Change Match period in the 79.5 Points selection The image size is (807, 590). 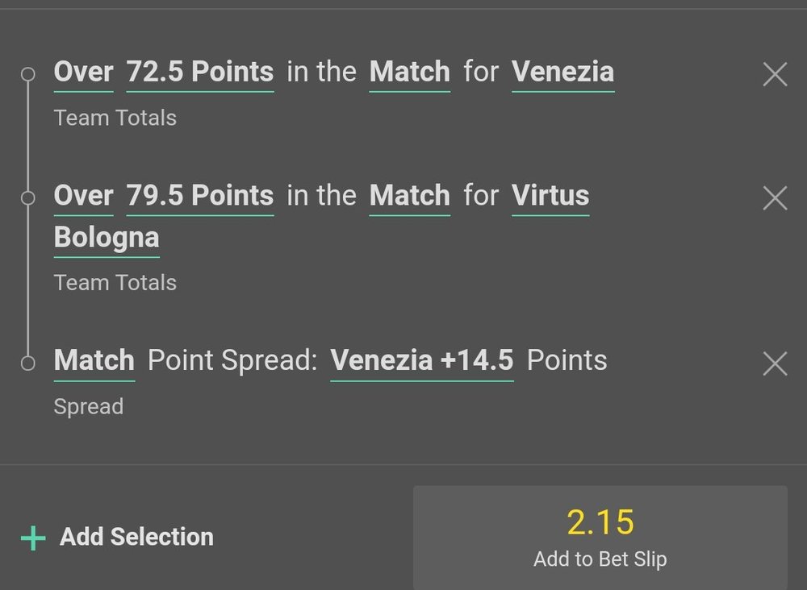coord(409,196)
